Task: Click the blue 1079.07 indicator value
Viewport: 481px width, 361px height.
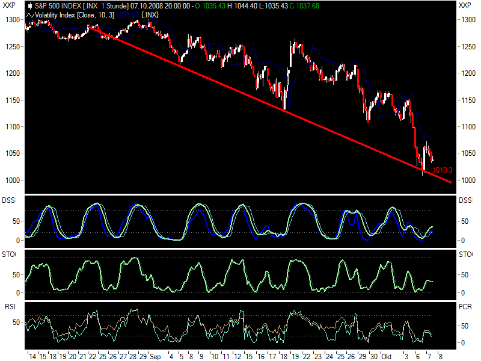Action: coord(128,15)
